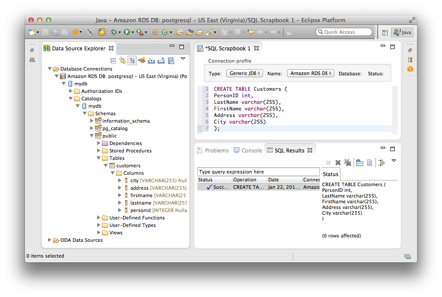The width and height of the screenshot is (442, 297).
Task: Click Open Perspective icon beside Java
Action: pyautogui.click(x=385, y=32)
